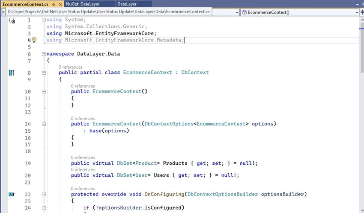
Task: Click 'DbContextOptionsBuilder' parameter type
Action: (x=223, y=194)
